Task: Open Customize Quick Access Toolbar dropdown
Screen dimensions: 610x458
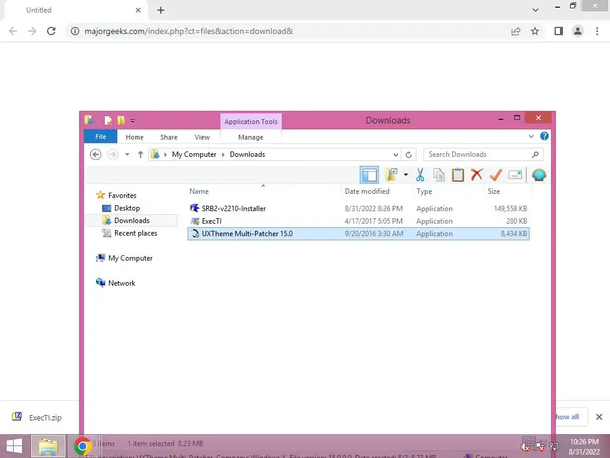Action: tap(132, 120)
